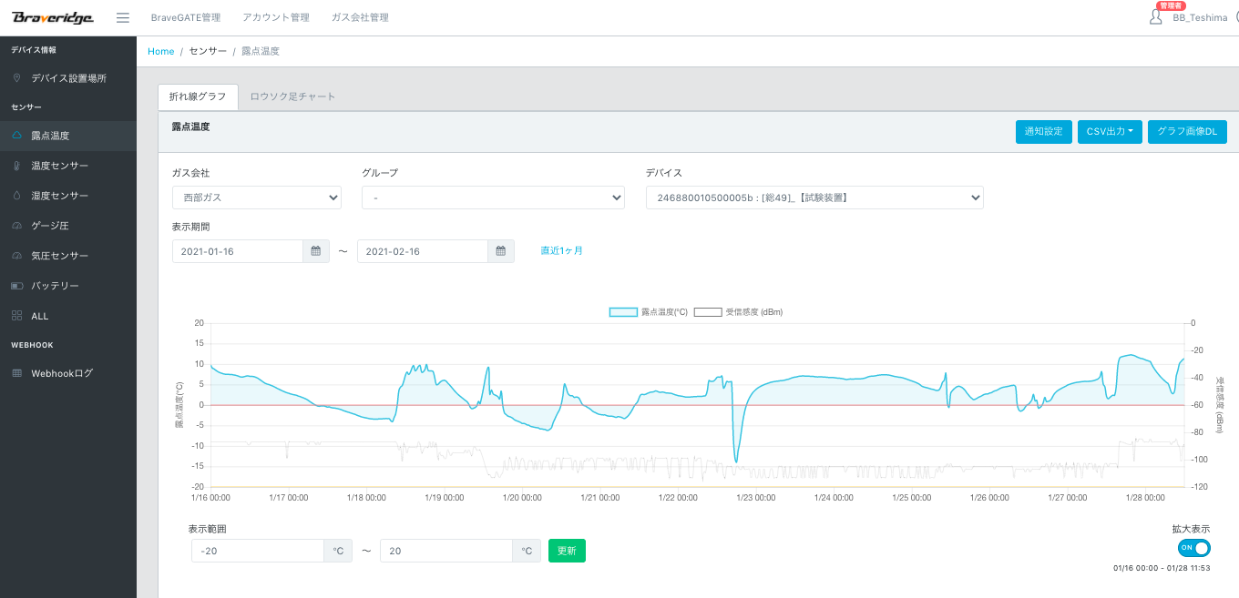
Task: Click the 1/23 00:00 x-axis label
Action: point(757,498)
